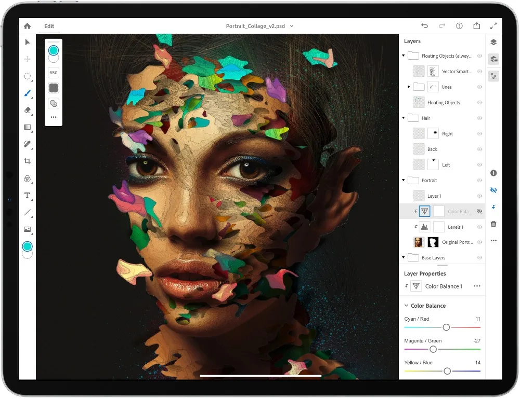Toggle layer visibility in right taskbar

pyautogui.click(x=493, y=190)
